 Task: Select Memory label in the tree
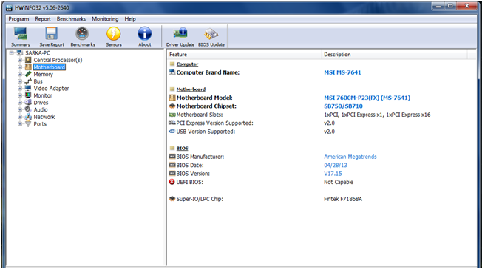click(44, 75)
